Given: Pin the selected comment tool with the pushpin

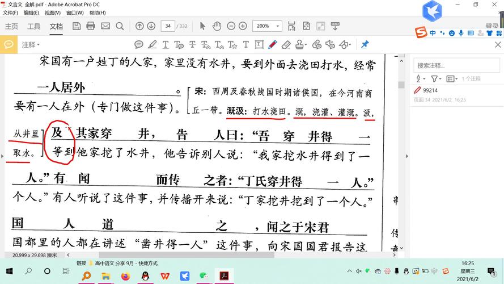Looking at the screenshot, I should coord(365,44).
